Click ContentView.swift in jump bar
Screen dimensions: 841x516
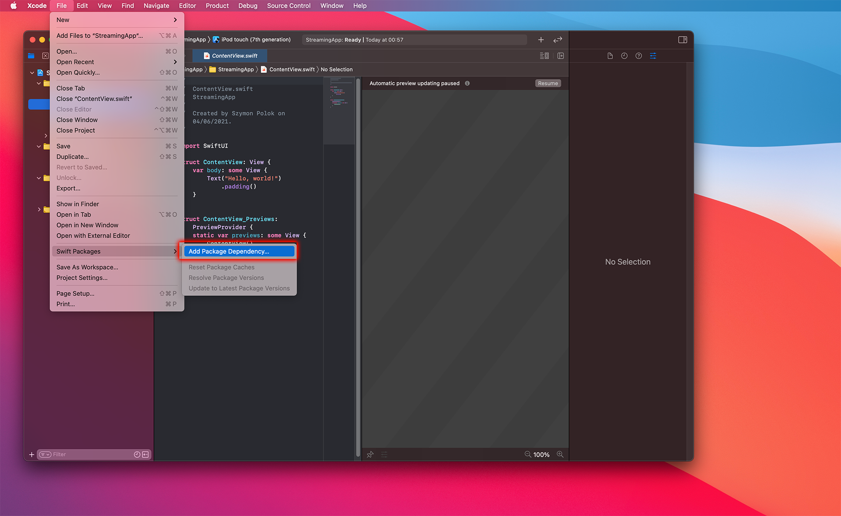288,69
